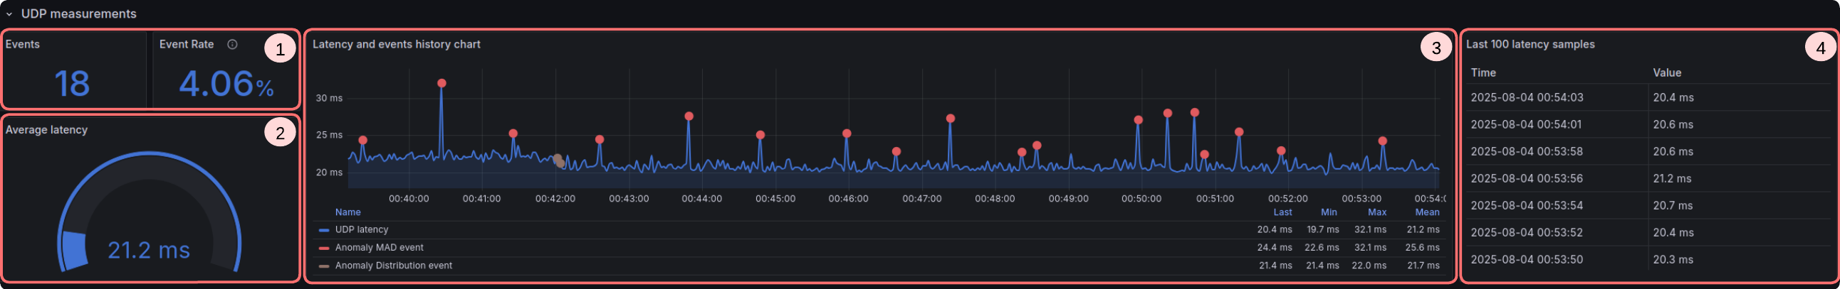Click the first red anomaly point at chart start

click(363, 140)
